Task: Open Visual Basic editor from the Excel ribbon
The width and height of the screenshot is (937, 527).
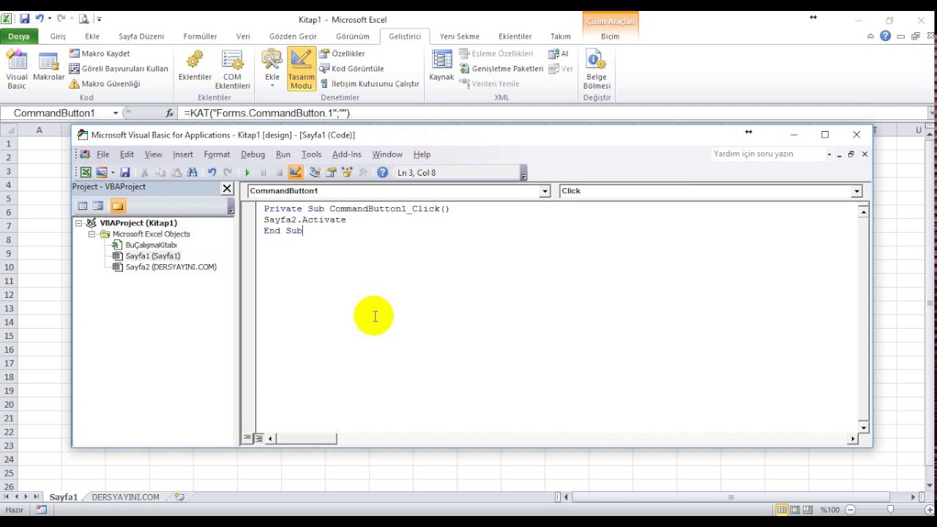Action: point(16,70)
